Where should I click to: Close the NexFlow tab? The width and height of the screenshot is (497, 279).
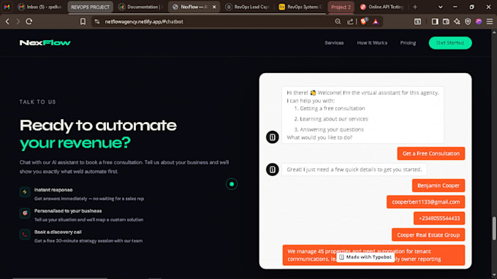214,7
